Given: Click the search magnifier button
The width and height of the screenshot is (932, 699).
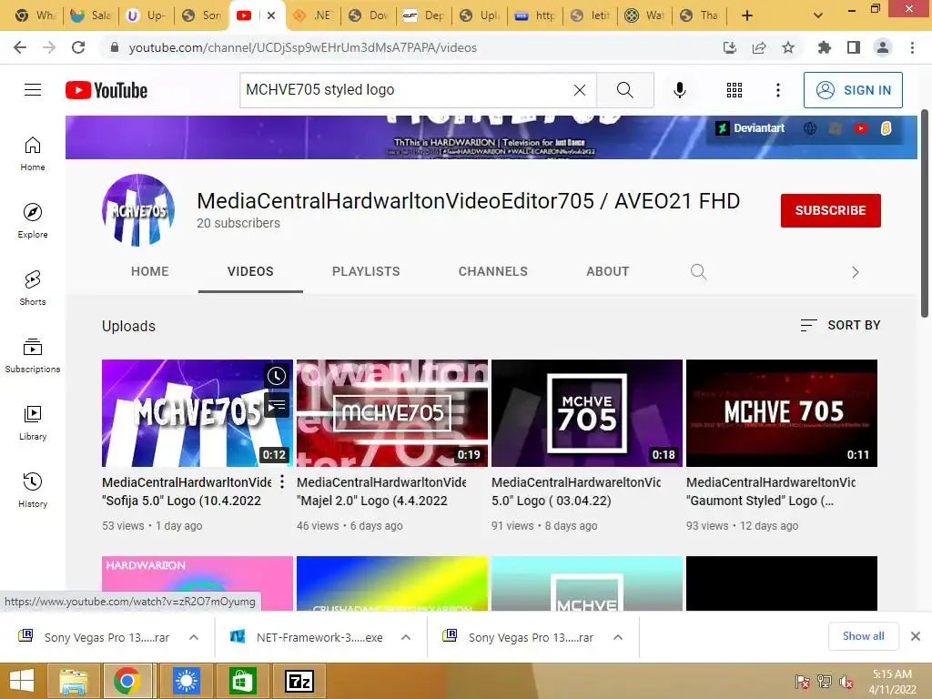Looking at the screenshot, I should click(624, 90).
